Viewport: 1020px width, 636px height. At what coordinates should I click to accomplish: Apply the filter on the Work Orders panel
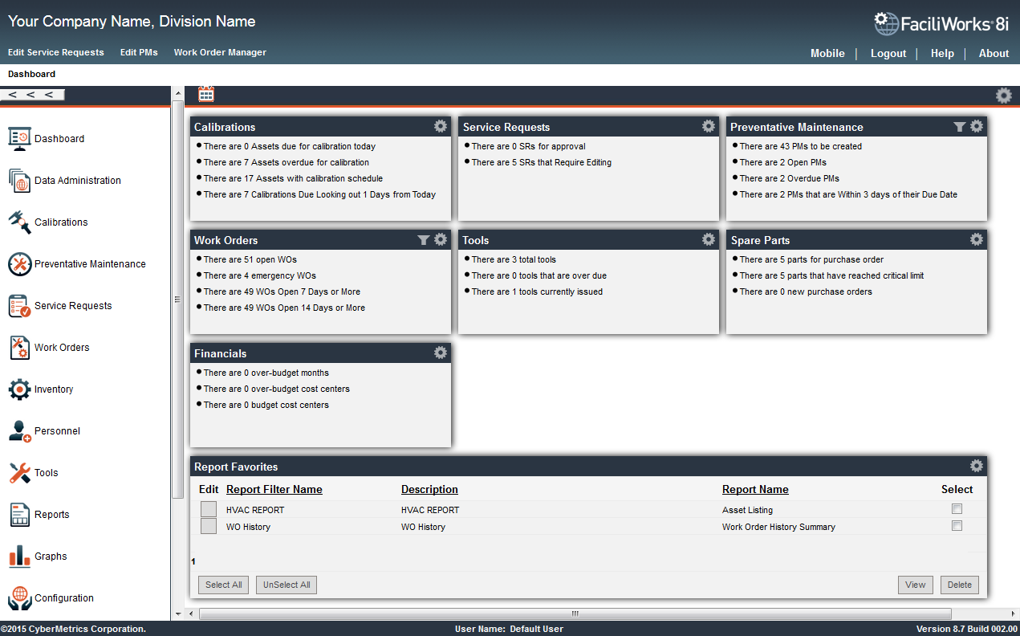point(424,239)
